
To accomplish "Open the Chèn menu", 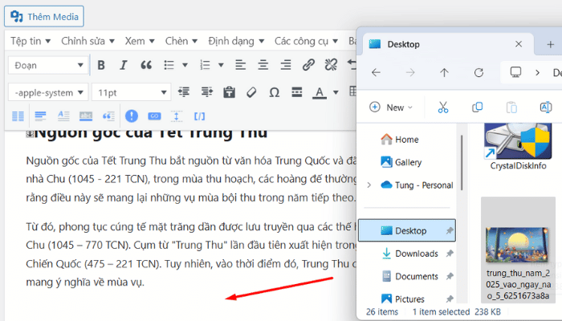I will pos(180,41).
